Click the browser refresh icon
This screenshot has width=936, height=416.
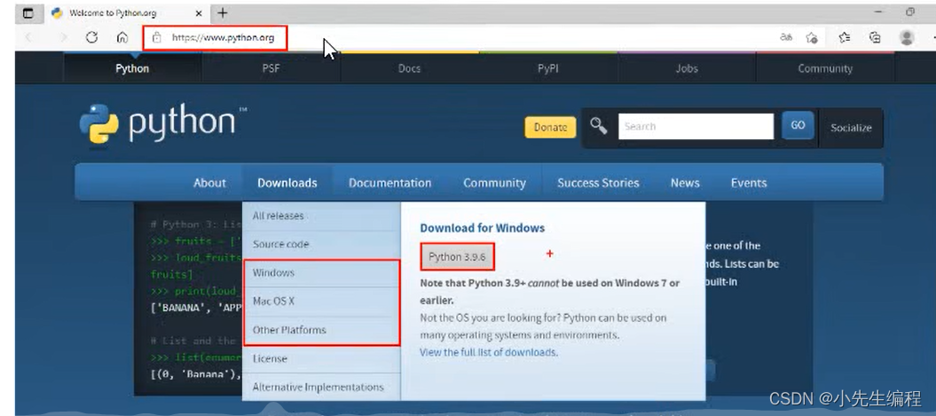point(91,37)
